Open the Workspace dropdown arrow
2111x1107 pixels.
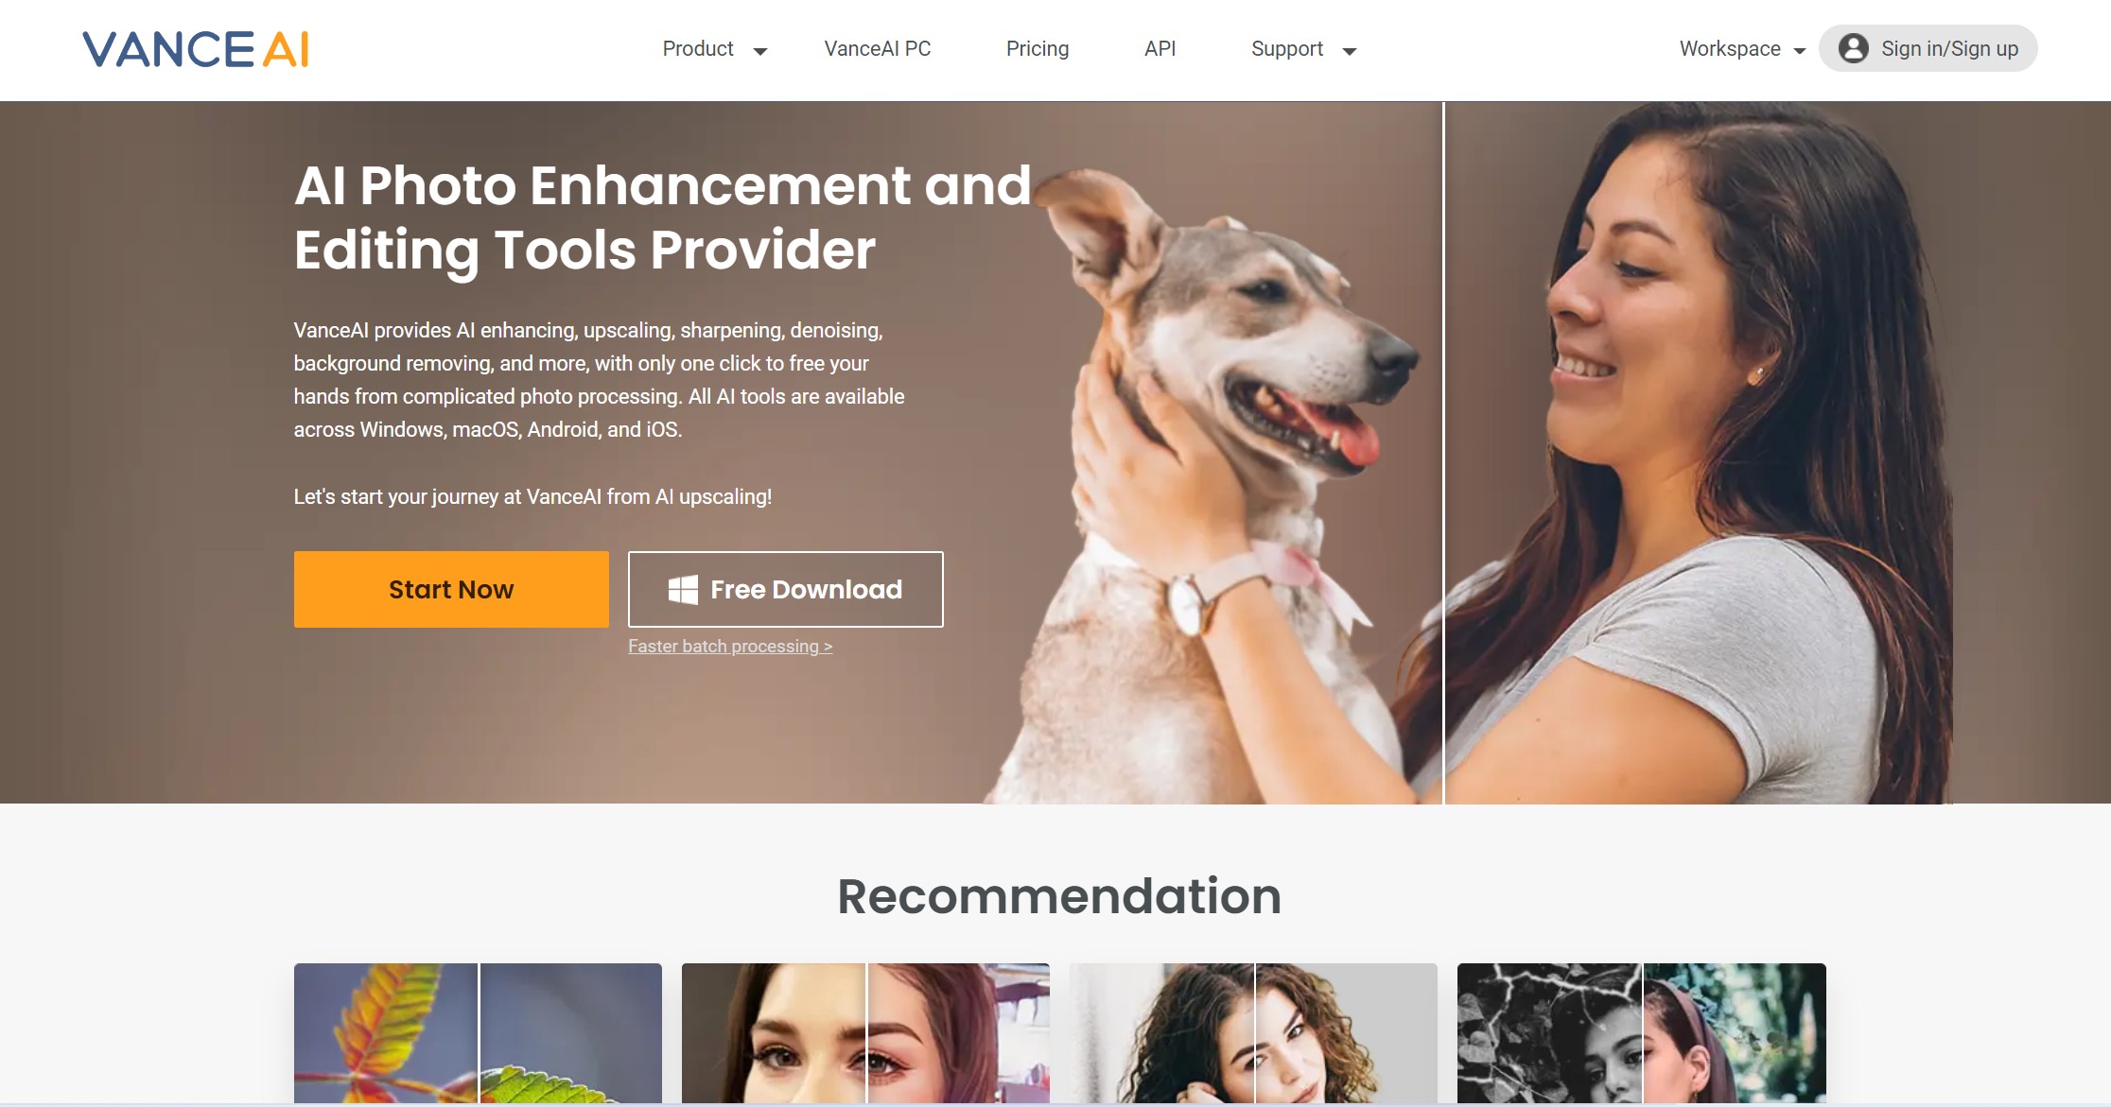pyautogui.click(x=1799, y=51)
